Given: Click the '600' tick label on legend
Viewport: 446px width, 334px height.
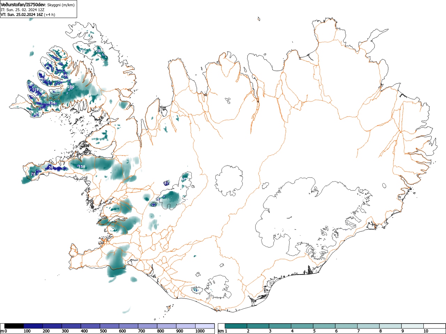Looking at the screenshot, I should pyautogui.click(x=122, y=331).
